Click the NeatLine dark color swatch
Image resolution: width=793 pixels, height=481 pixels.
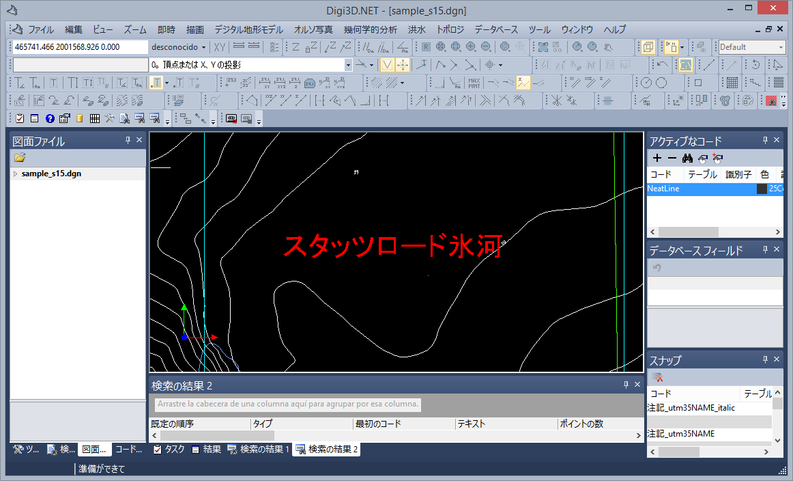click(x=762, y=189)
